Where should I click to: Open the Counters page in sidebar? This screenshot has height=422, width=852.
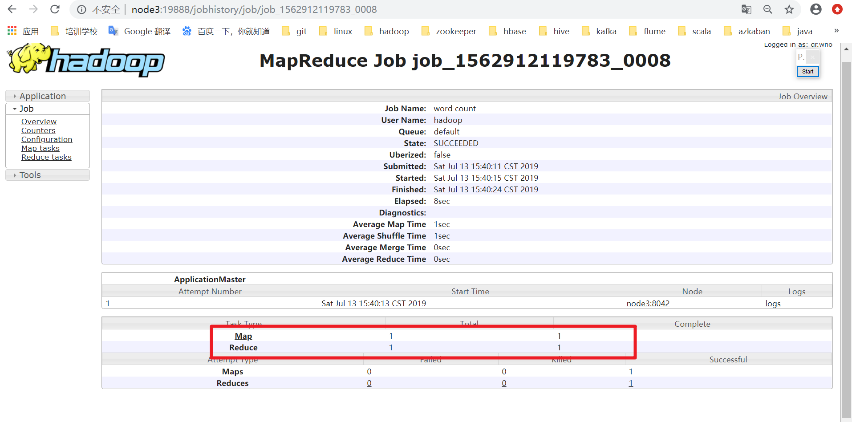(38, 130)
